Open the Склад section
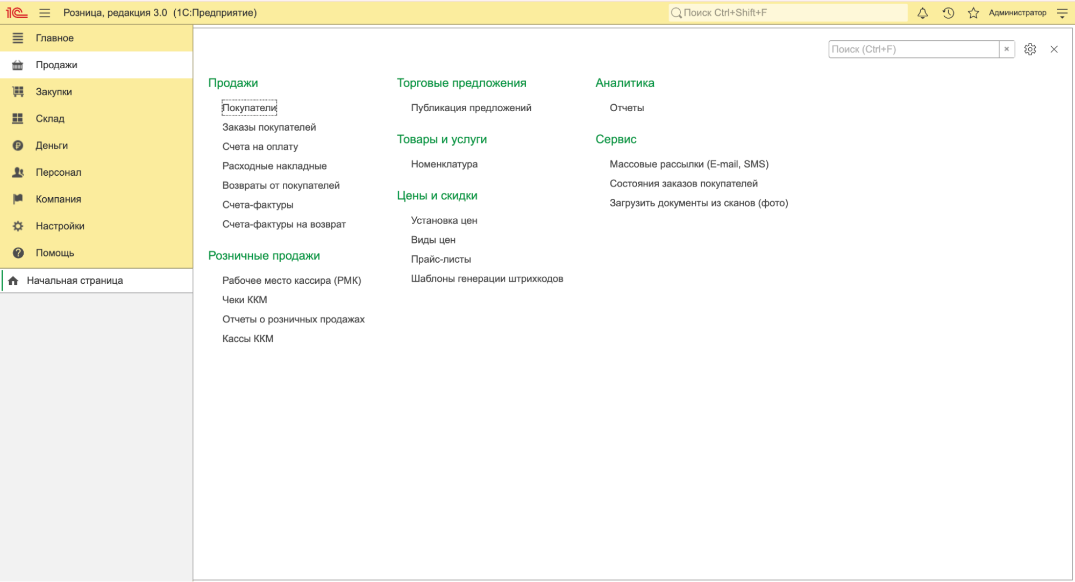Screen dimensions: 1075x582 coord(50,119)
